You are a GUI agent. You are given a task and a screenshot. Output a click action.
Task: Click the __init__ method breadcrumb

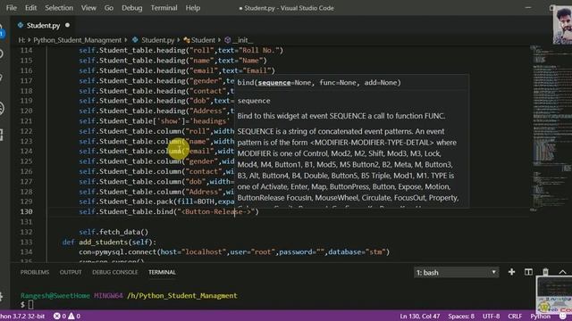point(242,40)
